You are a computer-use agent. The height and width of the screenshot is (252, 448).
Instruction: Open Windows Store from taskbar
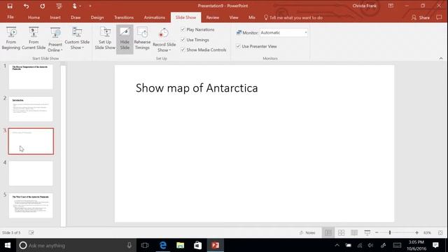point(197,245)
